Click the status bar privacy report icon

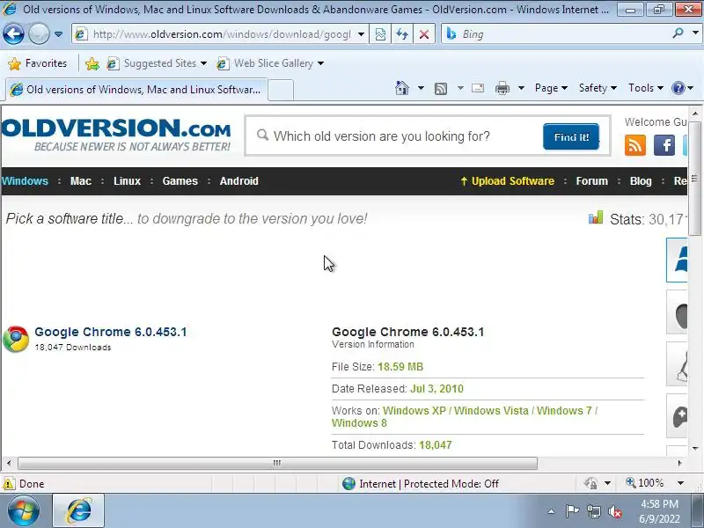pyautogui.click(x=590, y=483)
